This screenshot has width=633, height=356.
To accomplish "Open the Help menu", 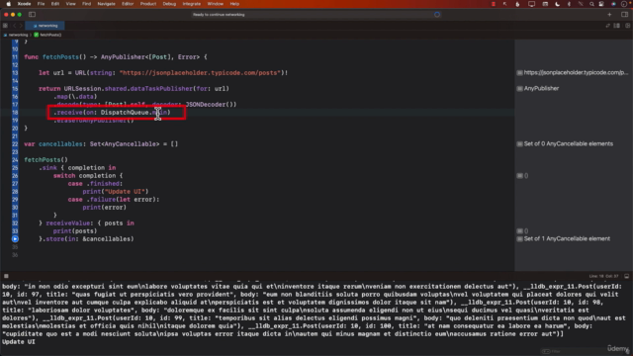I will point(234,4).
